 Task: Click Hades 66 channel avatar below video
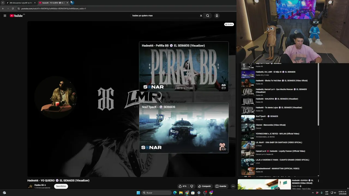coord(30,186)
